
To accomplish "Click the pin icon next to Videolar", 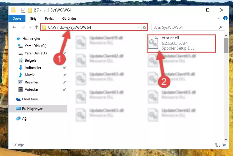I will (x=64, y=89).
